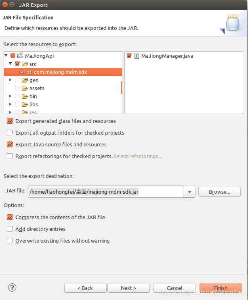Open help with the question mark icon
This screenshot has height=300, width=248.
[12, 287]
